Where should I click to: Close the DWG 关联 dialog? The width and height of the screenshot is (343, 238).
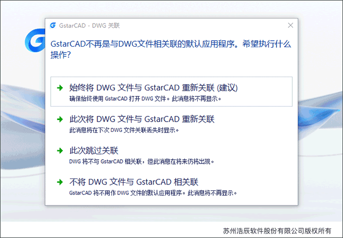tap(290, 25)
